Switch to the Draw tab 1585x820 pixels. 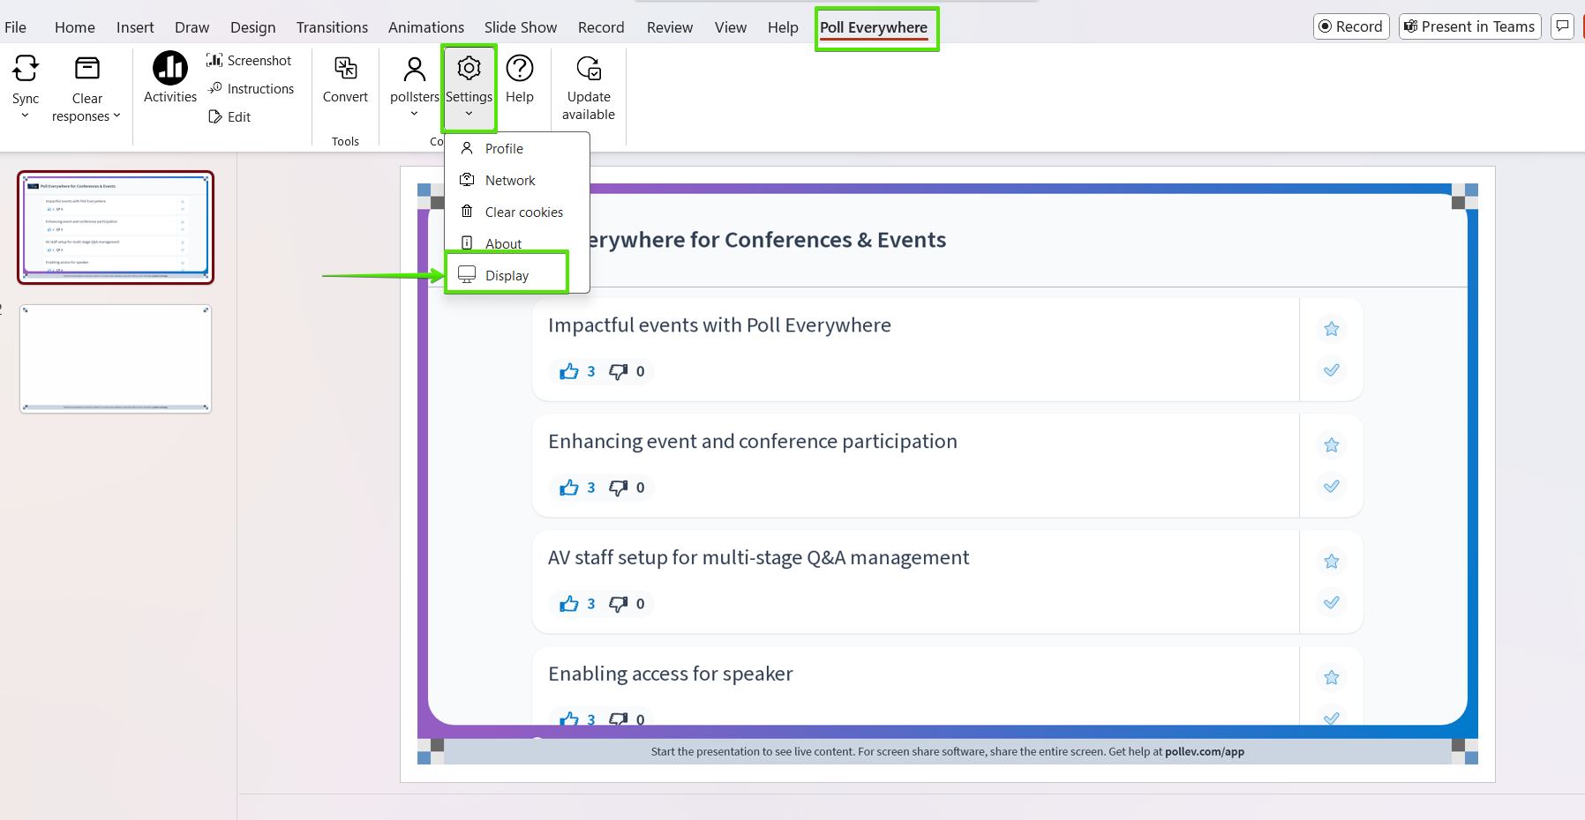coord(192,27)
